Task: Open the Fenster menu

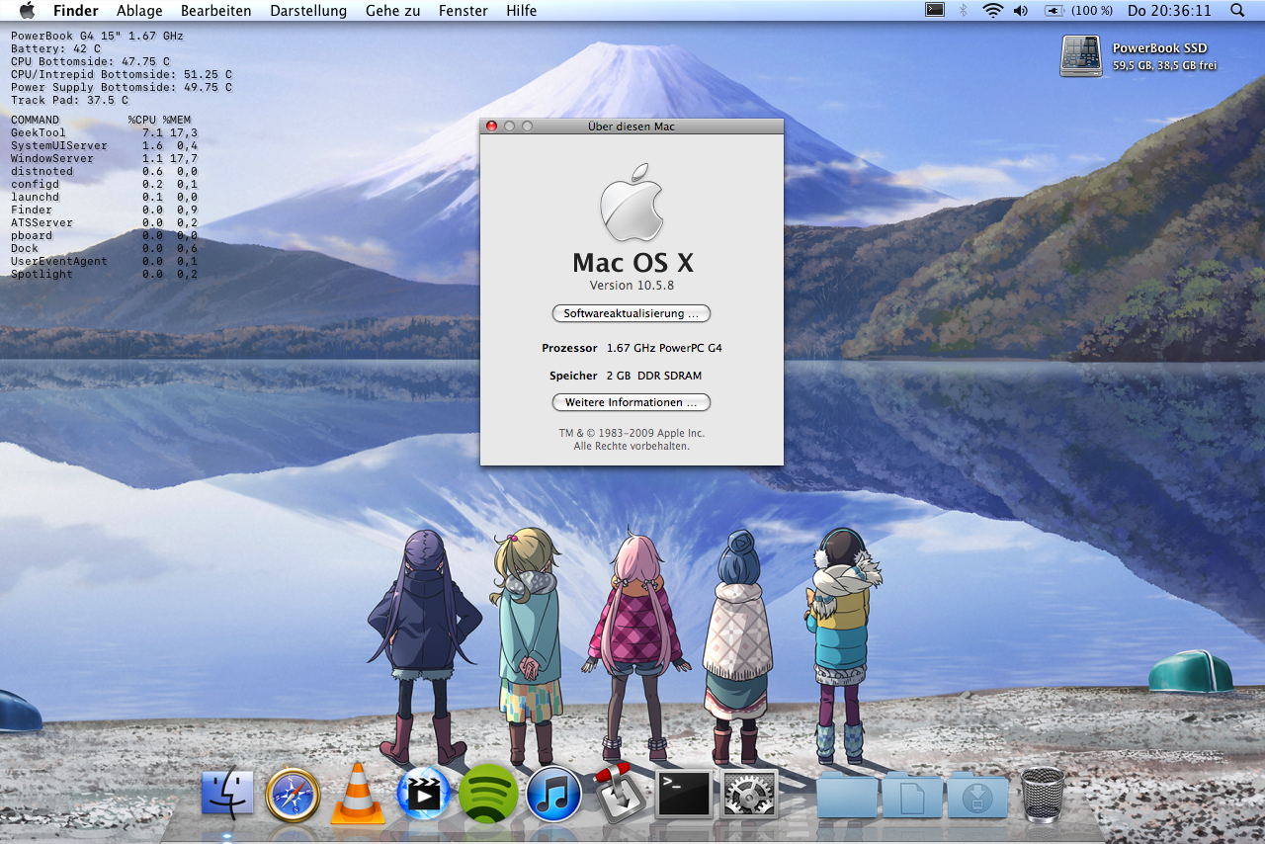Action: click(464, 11)
